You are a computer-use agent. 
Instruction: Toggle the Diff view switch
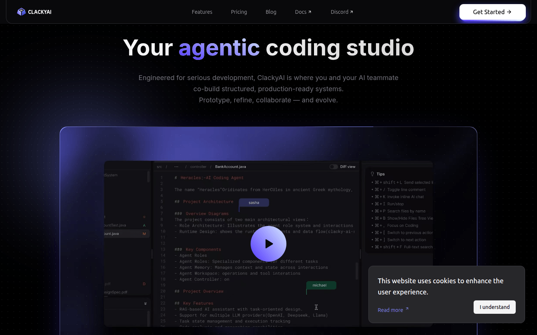pyautogui.click(x=333, y=167)
